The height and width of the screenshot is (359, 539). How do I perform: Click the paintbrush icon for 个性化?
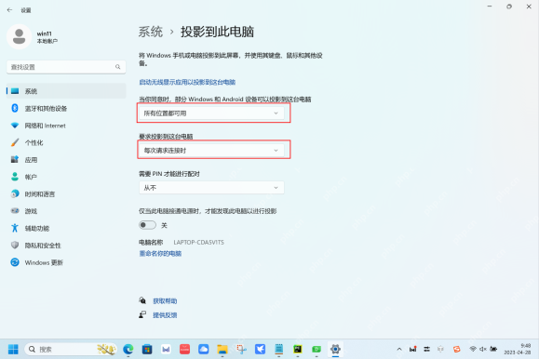point(15,142)
